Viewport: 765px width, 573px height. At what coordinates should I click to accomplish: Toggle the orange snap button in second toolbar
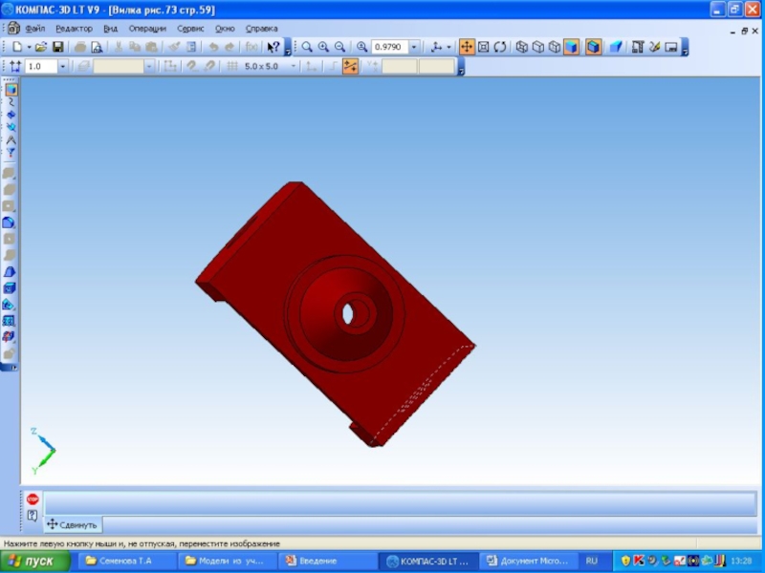pyautogui.click(x=350, y=67)
